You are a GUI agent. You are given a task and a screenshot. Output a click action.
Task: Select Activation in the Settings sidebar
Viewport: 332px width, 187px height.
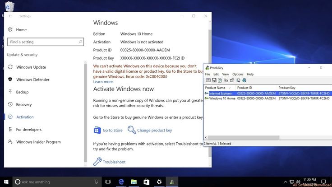pyautogui.click(x=25, y=117)
